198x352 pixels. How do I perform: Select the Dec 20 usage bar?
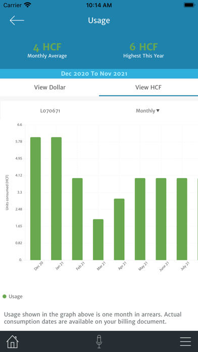coord(36,198)
